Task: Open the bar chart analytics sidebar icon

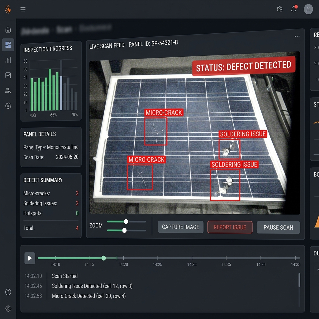Action: click(8, 60)
